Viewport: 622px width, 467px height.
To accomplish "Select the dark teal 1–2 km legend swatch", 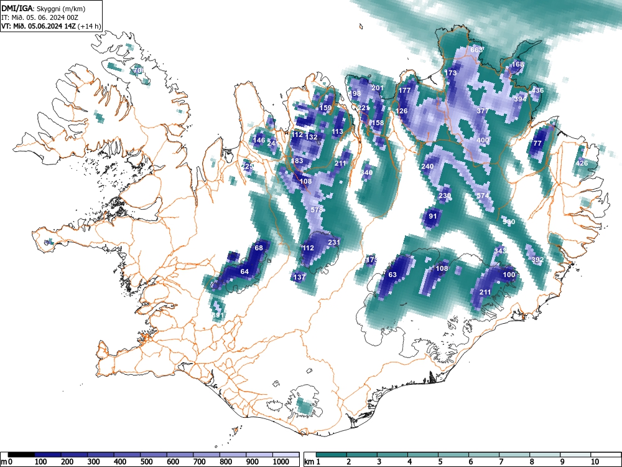I will [332, 455].
